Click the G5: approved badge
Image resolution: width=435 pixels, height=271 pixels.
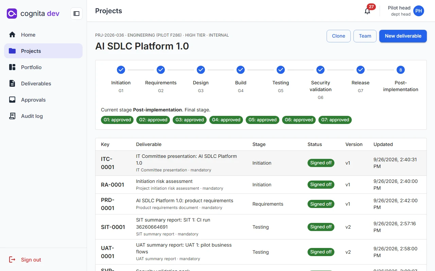click(x=263, y=120)
